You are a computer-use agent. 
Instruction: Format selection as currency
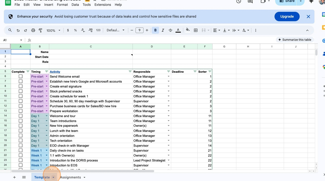(x=68, y=30)
